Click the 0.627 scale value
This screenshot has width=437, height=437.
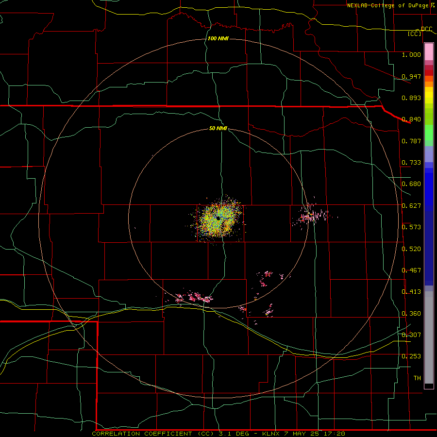tap(411, 205)
